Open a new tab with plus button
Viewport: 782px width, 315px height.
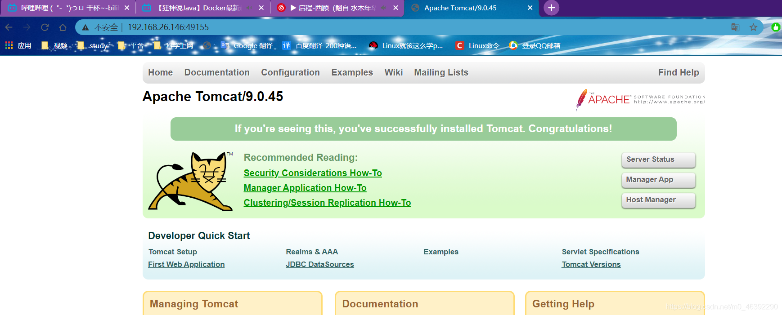pos(551,8)
